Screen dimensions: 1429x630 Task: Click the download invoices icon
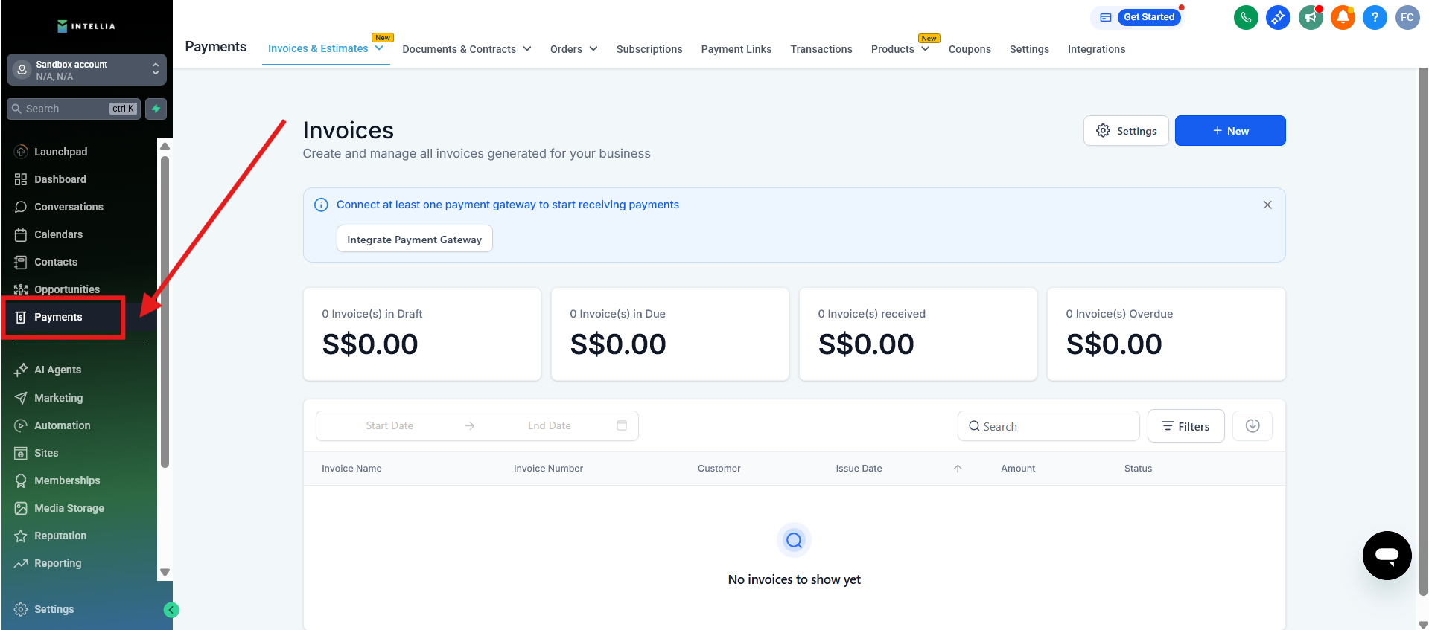click(1252, 426)
